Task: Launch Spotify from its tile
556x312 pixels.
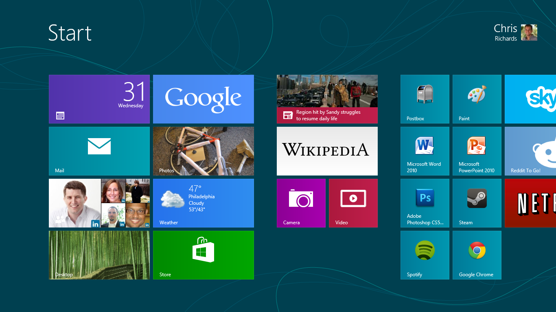Action: click(x=425, y=255)
